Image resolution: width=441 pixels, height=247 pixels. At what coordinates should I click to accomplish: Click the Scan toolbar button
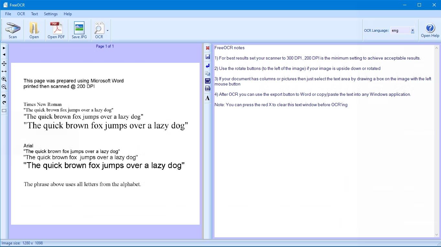13,30
